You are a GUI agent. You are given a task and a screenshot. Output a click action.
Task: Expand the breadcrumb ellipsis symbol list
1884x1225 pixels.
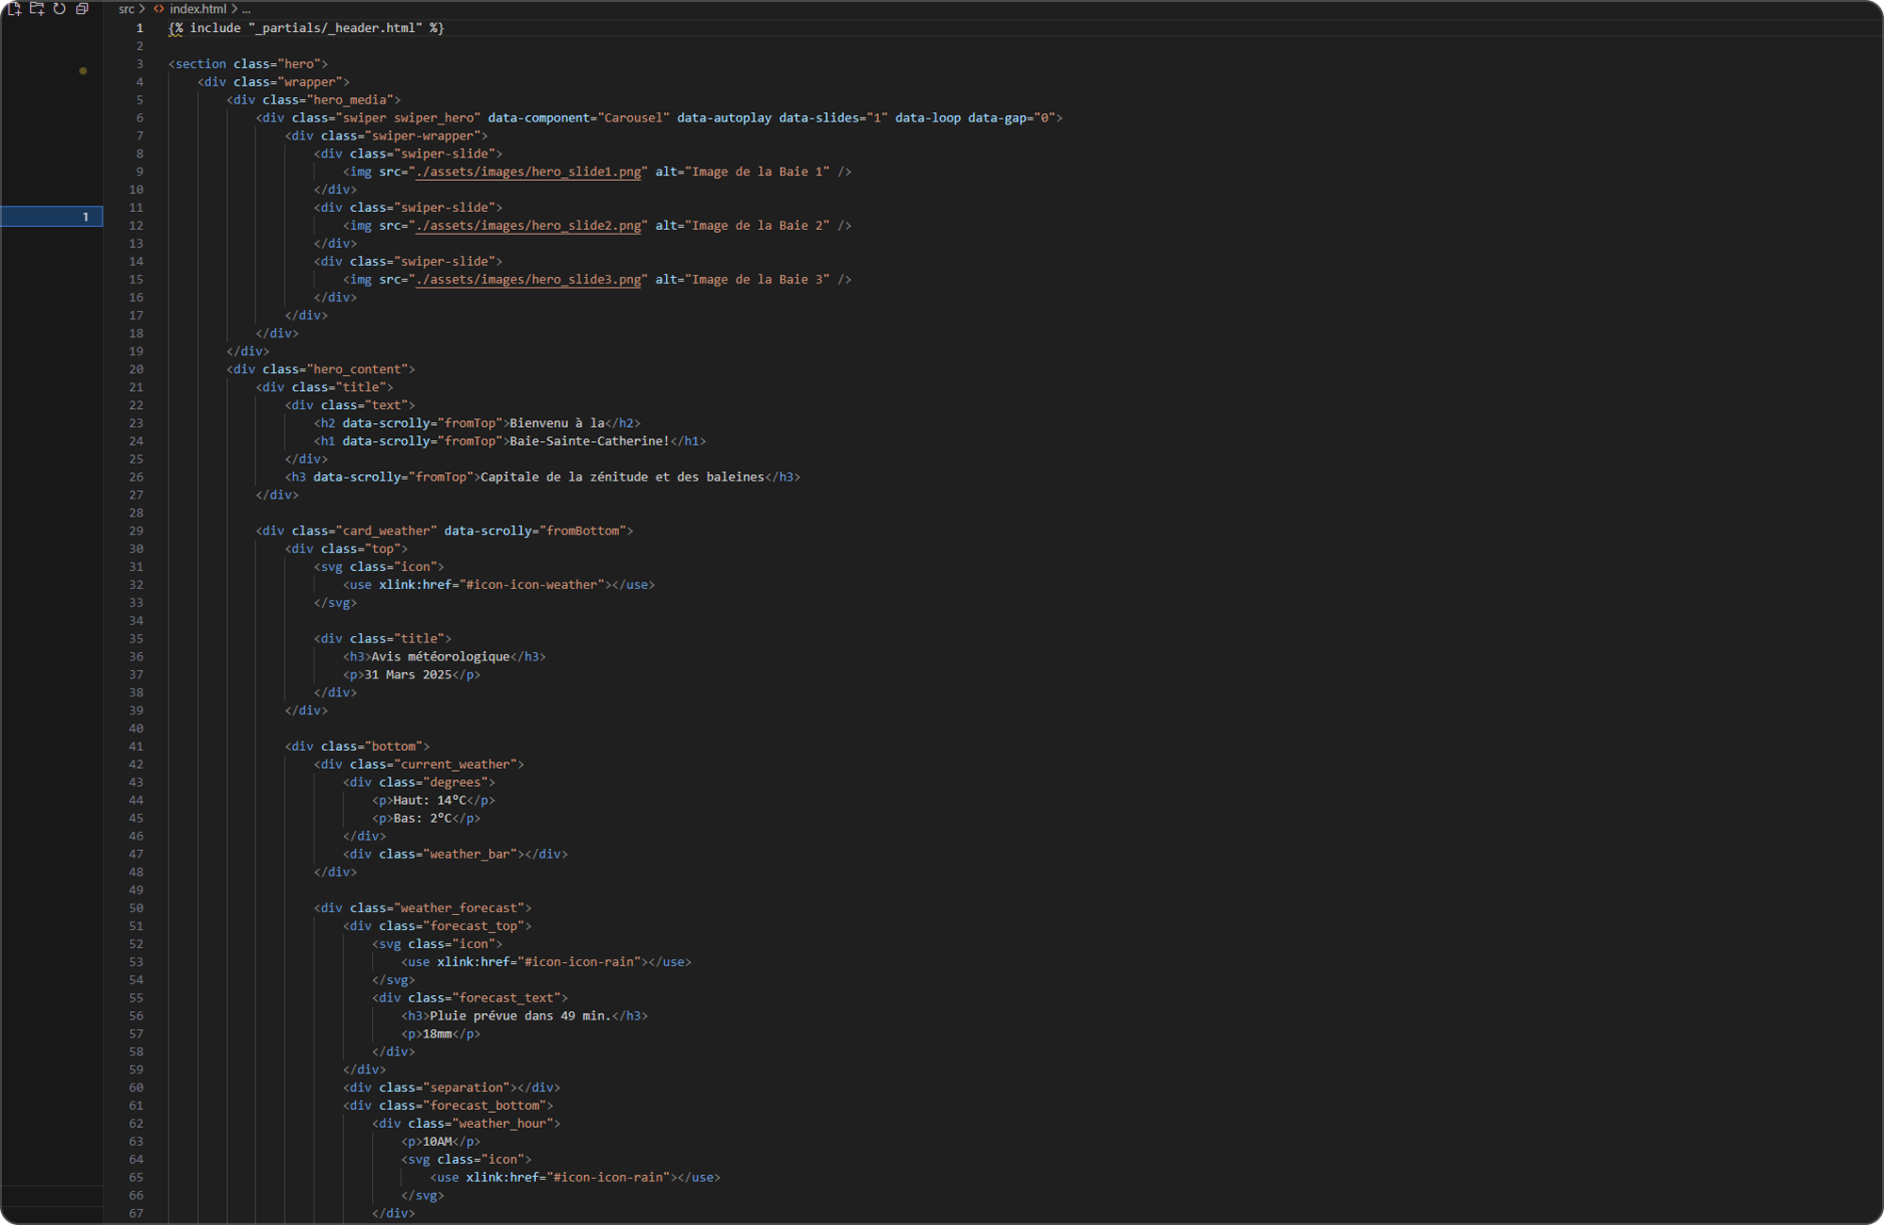pyautogui.click(x=246, y=8)
